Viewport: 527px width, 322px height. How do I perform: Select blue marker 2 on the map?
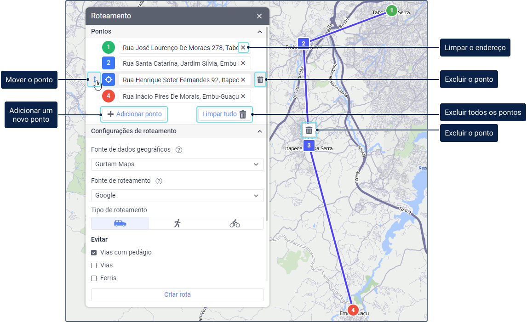pyautogui.click(x=303, y=43)
